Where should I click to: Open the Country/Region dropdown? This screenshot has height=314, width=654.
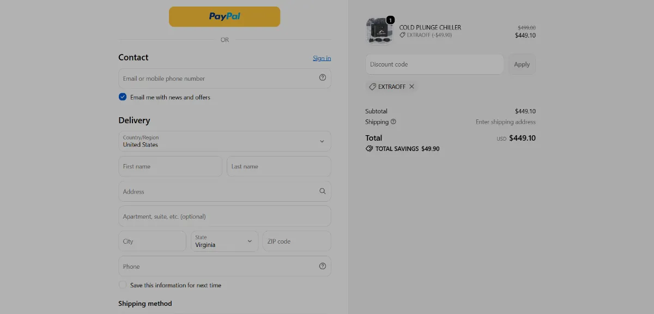[x=225, y=141]
